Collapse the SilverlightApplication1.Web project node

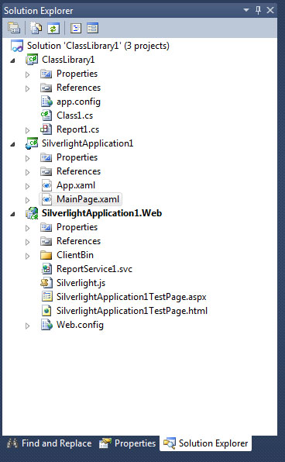pos(12,214)
